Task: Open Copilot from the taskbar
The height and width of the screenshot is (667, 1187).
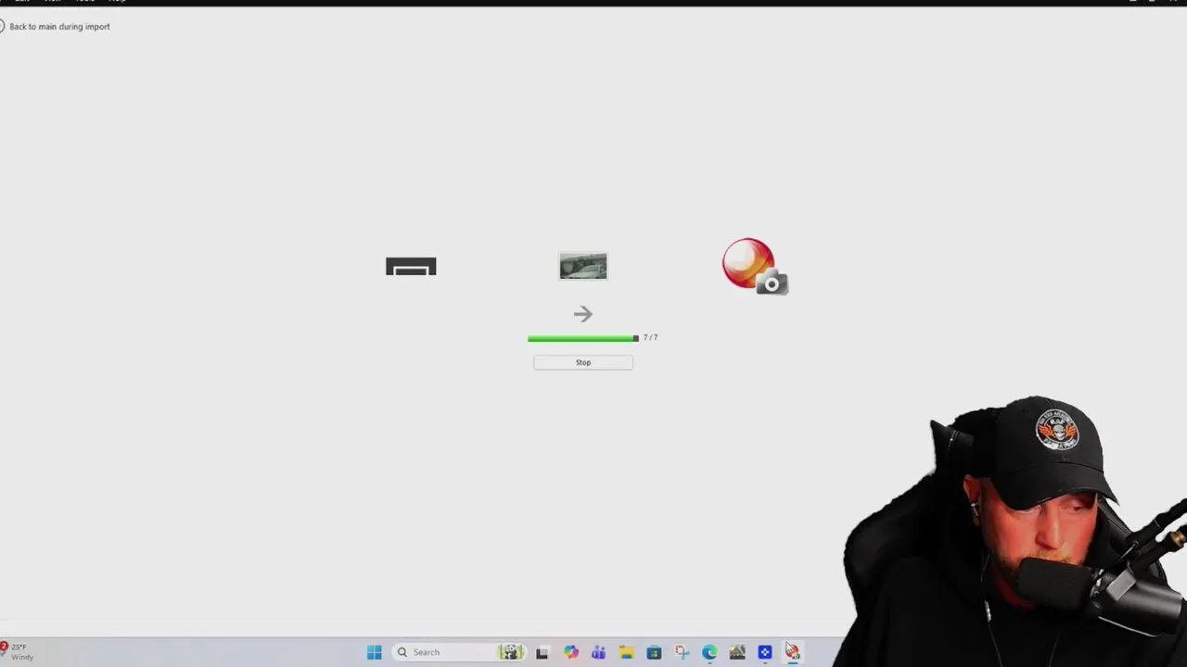Action: 570,652
